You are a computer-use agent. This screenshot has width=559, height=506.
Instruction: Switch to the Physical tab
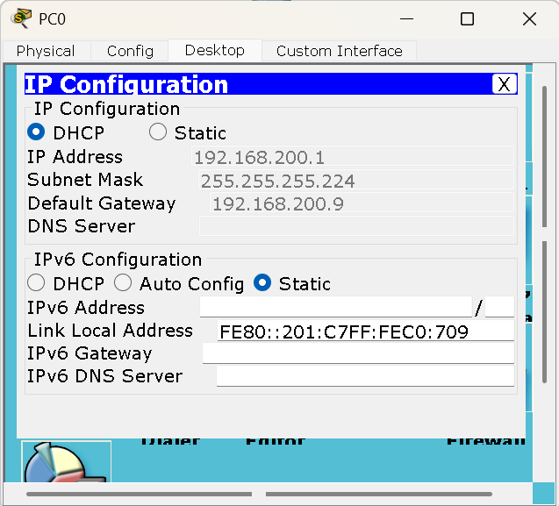tap(46, 51)
